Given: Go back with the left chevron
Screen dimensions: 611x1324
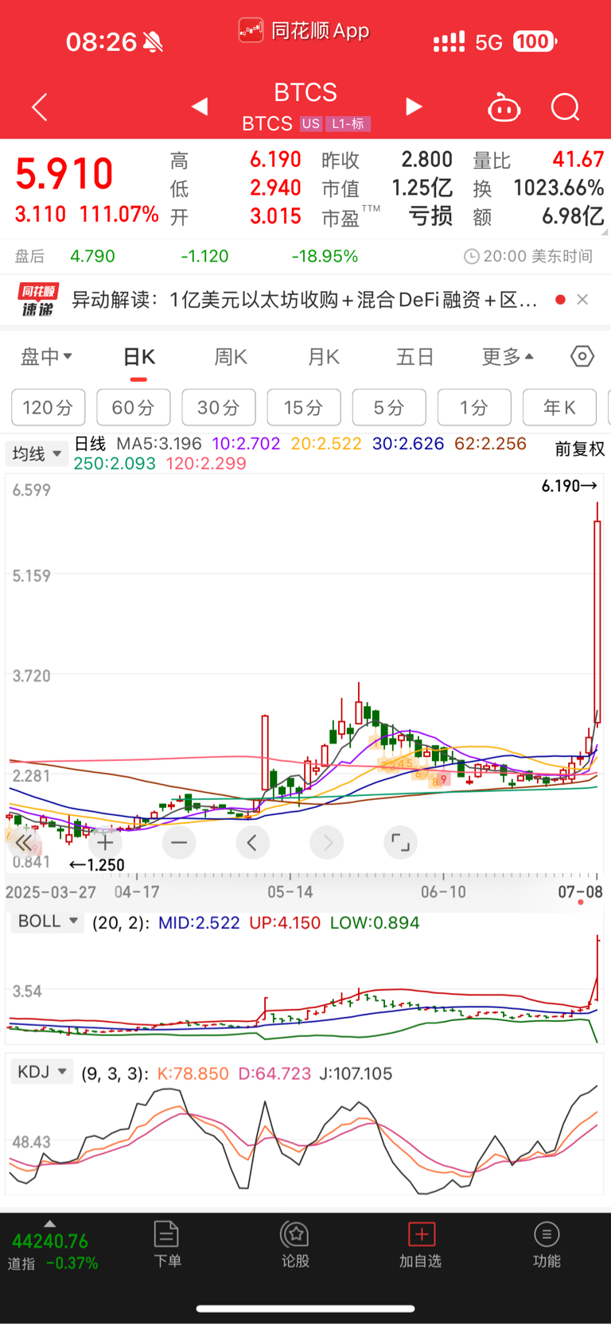Looking at the screenshot, I should pos(40,107).
